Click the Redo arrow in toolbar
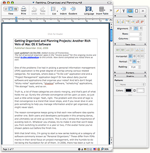 (x=43, y=10)
